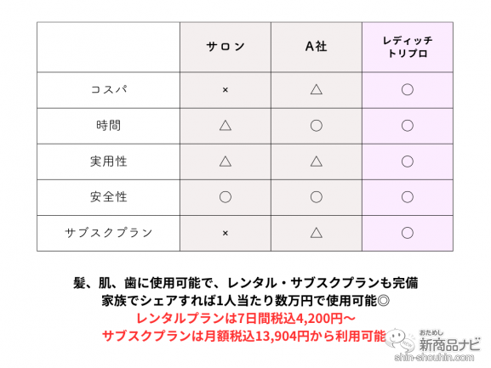Click the circle for レディッチトリプロ in コスパ row
The image size is (491, 368).
coord(408,90)
